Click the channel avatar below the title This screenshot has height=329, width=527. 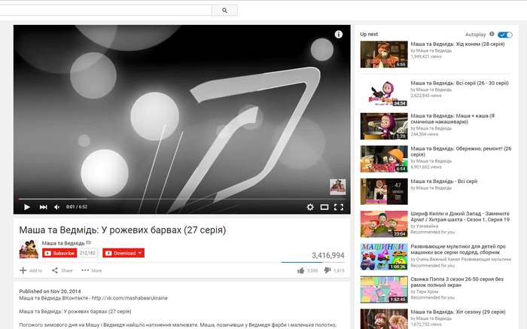[29, 248]
